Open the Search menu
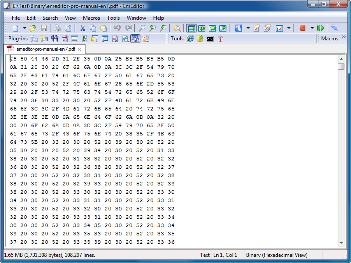This screenshot has height=263, width=351. 50,18
